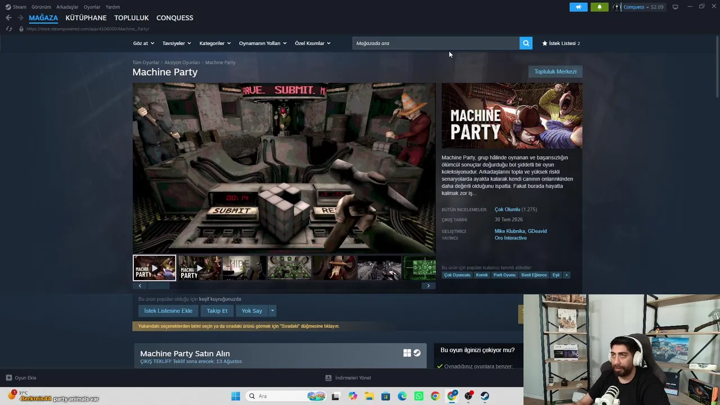Image resolution: width=720 pixels, height=405 pixels.
Task: Switch to the TOPLULUK tab
Action: 132,18
